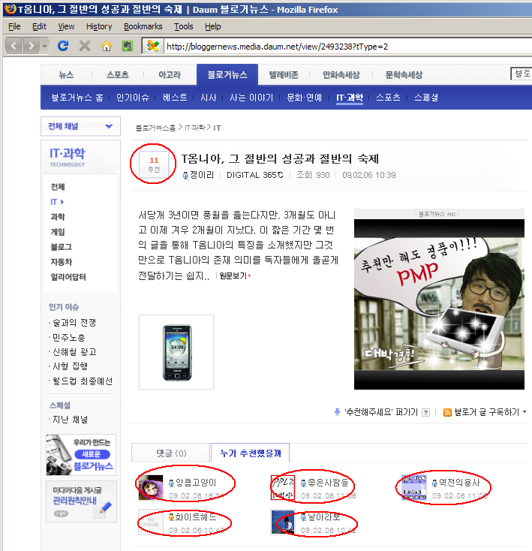Open the Bookmarks menu
Viewport: 532px width, 551px height.
point(143,26)
